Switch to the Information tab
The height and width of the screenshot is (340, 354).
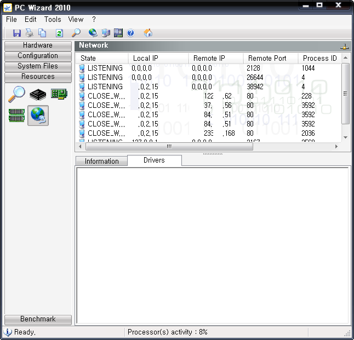coord(101,161)
